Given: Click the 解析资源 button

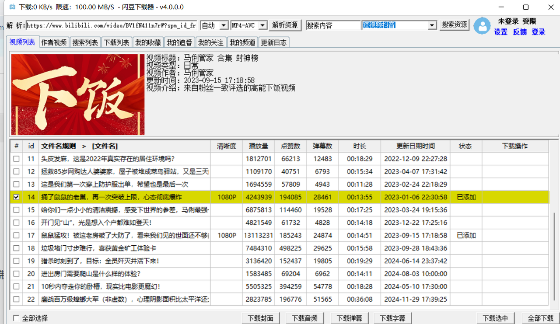Looking at the screenshot, I should [x=285, y=25].
